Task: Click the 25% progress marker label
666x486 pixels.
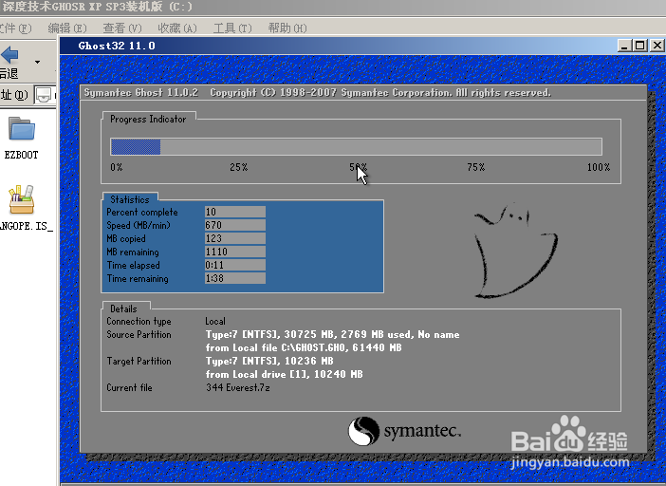Action: tap(239, 167)
